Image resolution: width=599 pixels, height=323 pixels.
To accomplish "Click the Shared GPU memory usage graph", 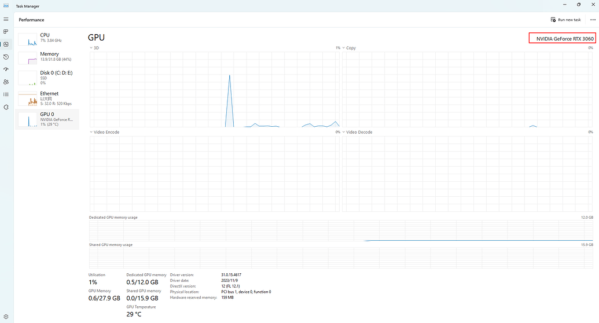I will (x=341, y=258).
